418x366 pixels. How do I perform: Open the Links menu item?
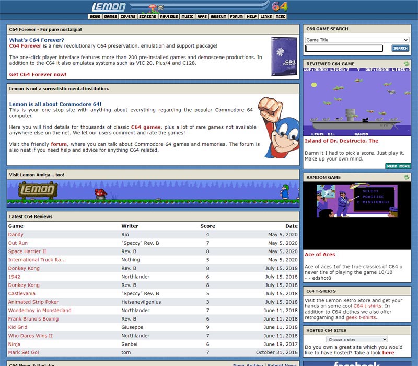266,17
